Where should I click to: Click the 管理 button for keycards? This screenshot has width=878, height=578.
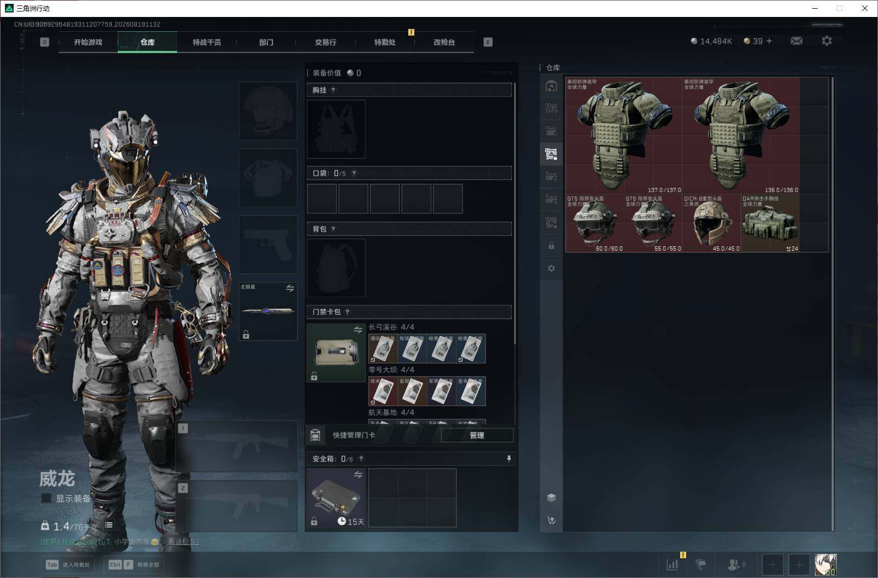click(x=477, y=435)
